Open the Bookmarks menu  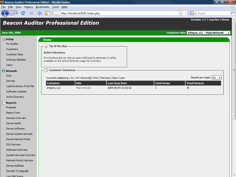coord(42,7)
